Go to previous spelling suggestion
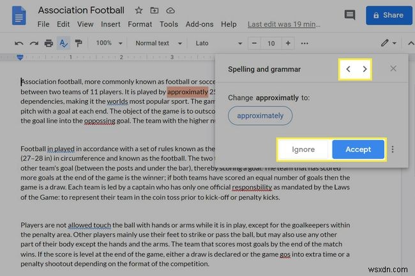Viewport: 415px width, 276px height. [349, 69]
